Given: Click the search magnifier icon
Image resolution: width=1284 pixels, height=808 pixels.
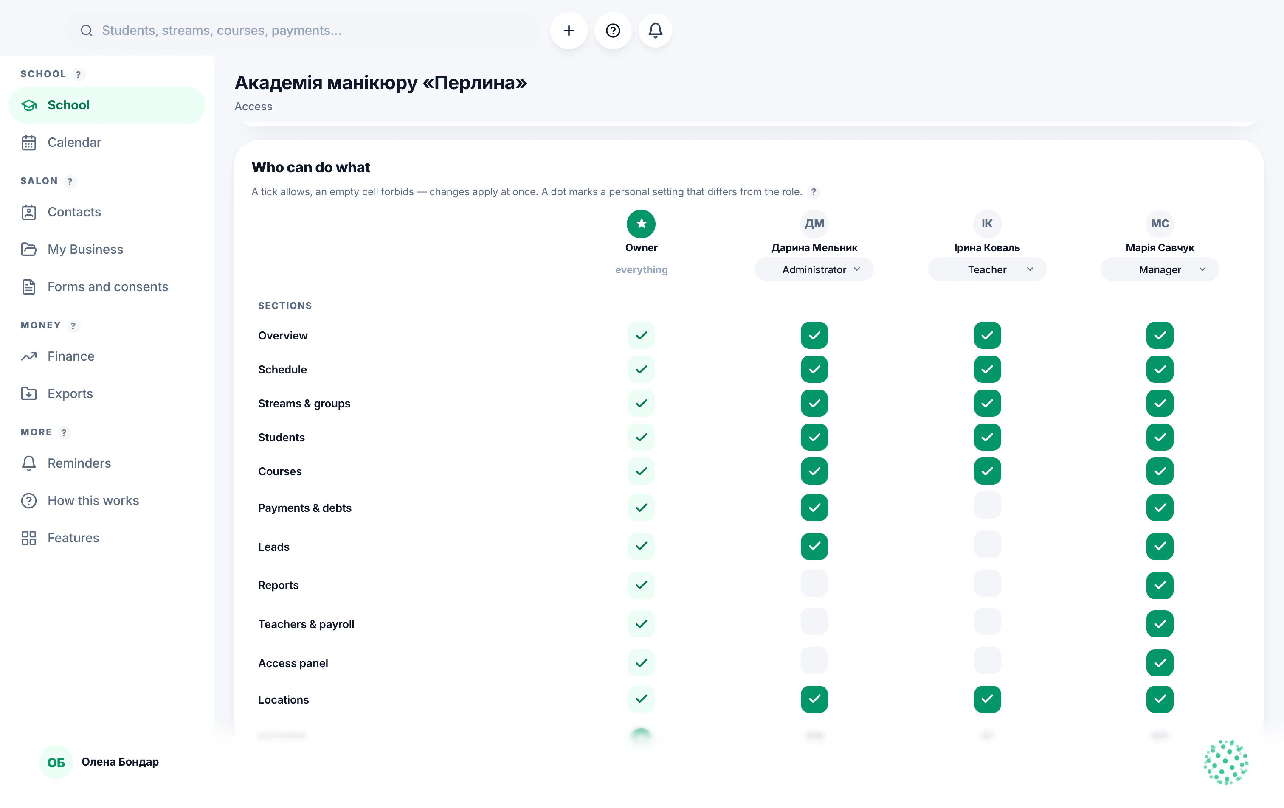Looking at the screenshot, I should pyautogui.click(x=86, y=31).
